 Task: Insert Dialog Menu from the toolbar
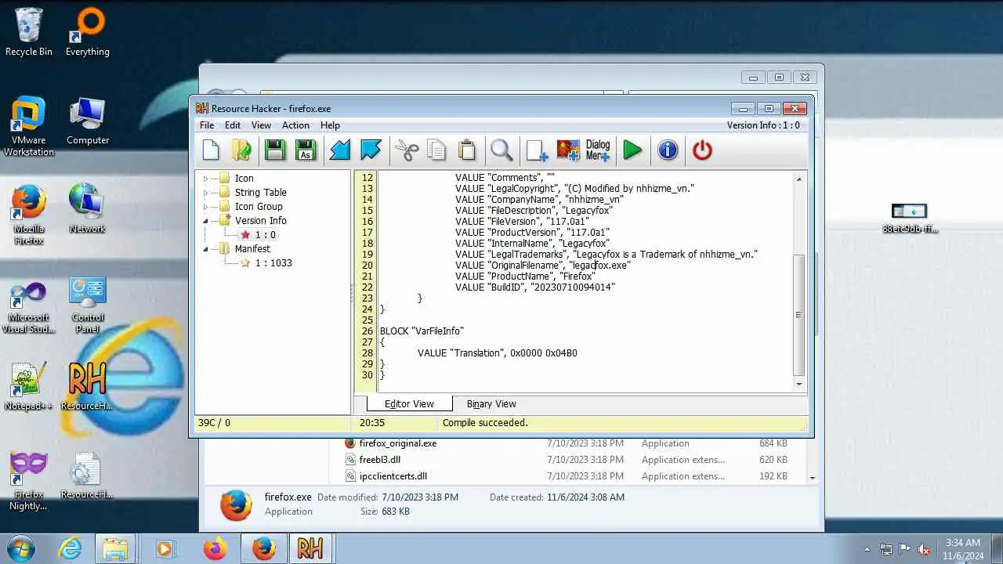click(598, 150)
